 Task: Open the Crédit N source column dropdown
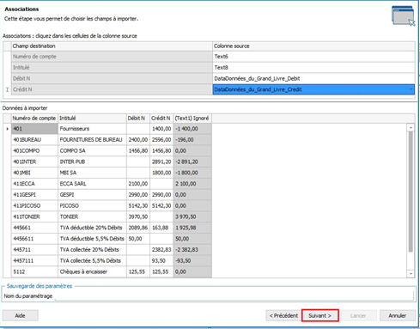pyautogui.click(x=411, y=89)
